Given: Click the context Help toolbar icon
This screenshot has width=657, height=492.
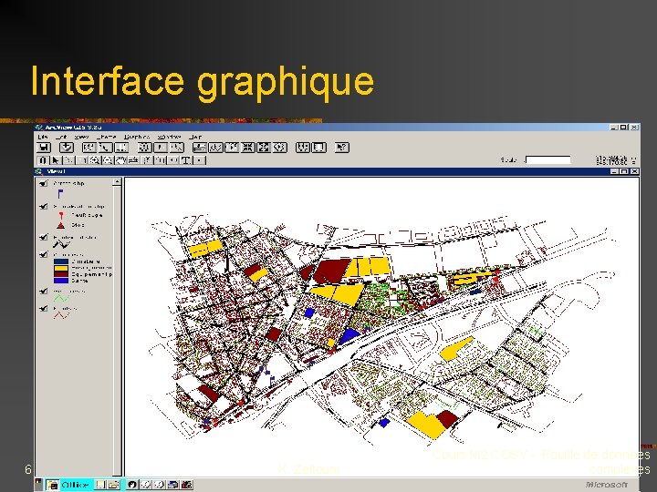Looking at the screenshot, I should 342,148.
